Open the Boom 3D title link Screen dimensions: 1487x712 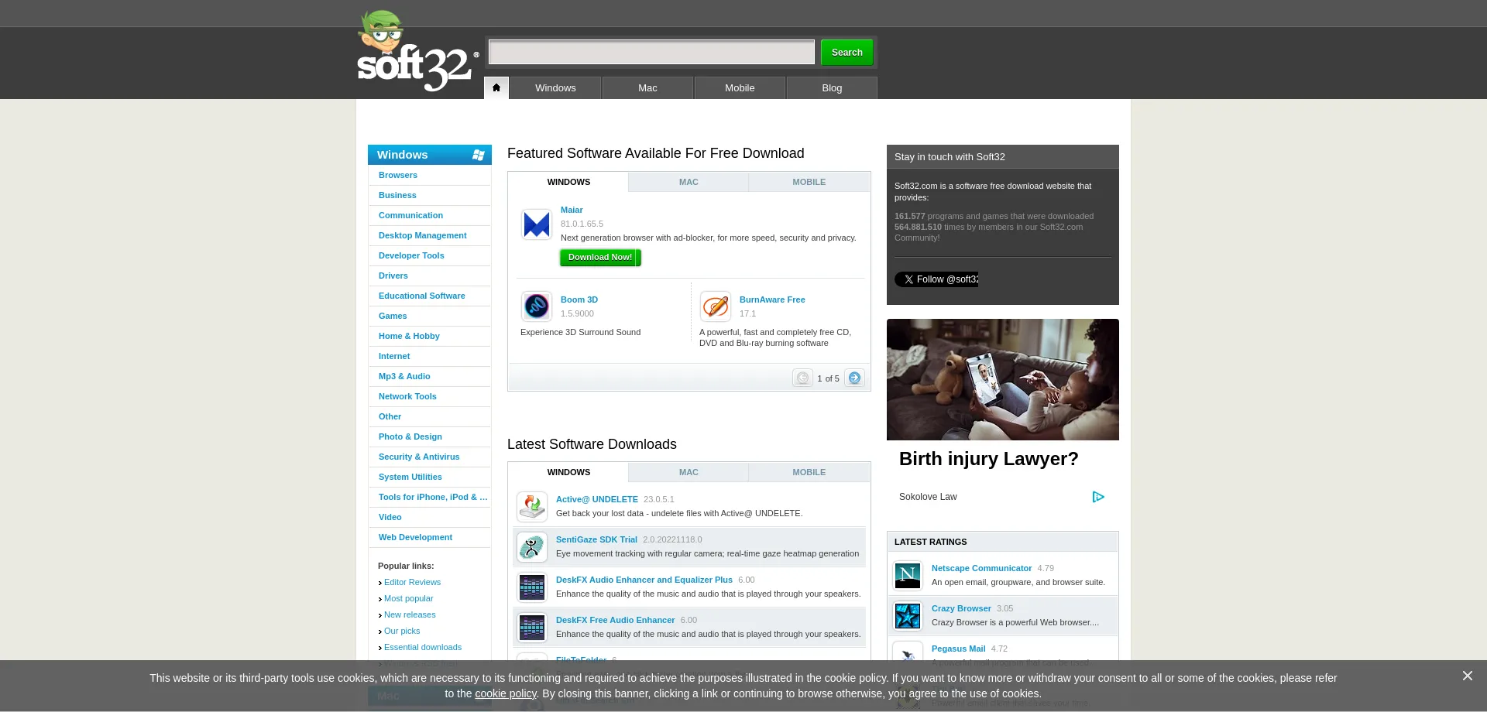click(x=579, y=300)
